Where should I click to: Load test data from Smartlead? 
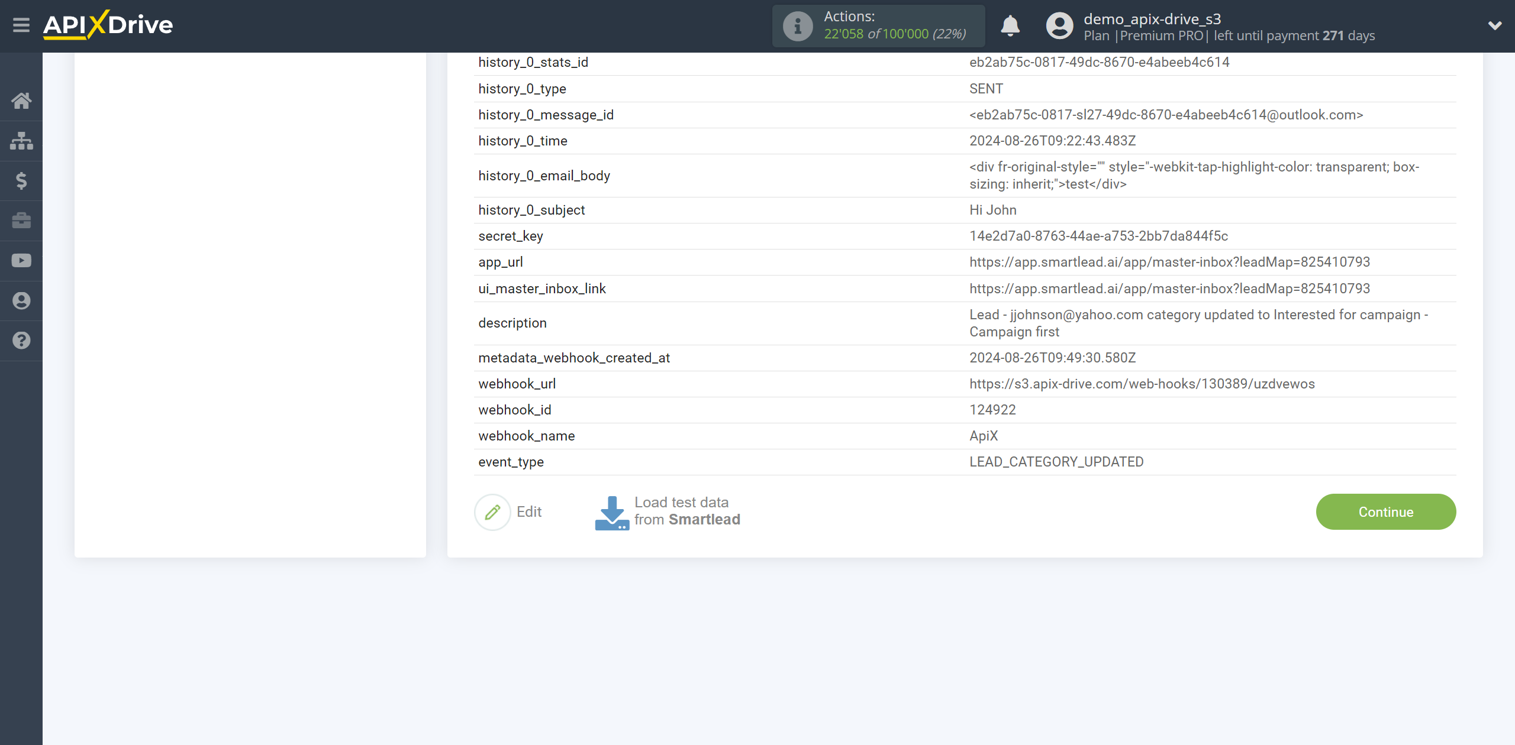(687, 511)
